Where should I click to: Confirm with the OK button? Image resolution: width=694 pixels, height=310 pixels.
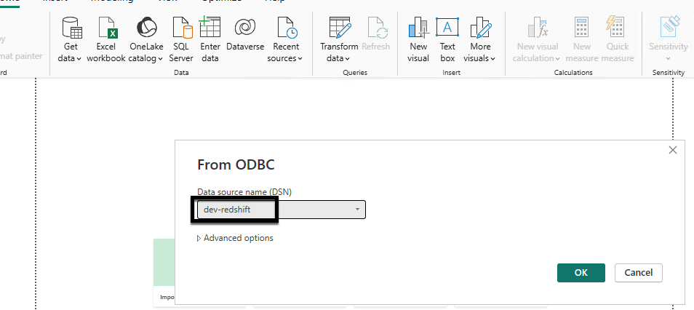tap(581, 273)
